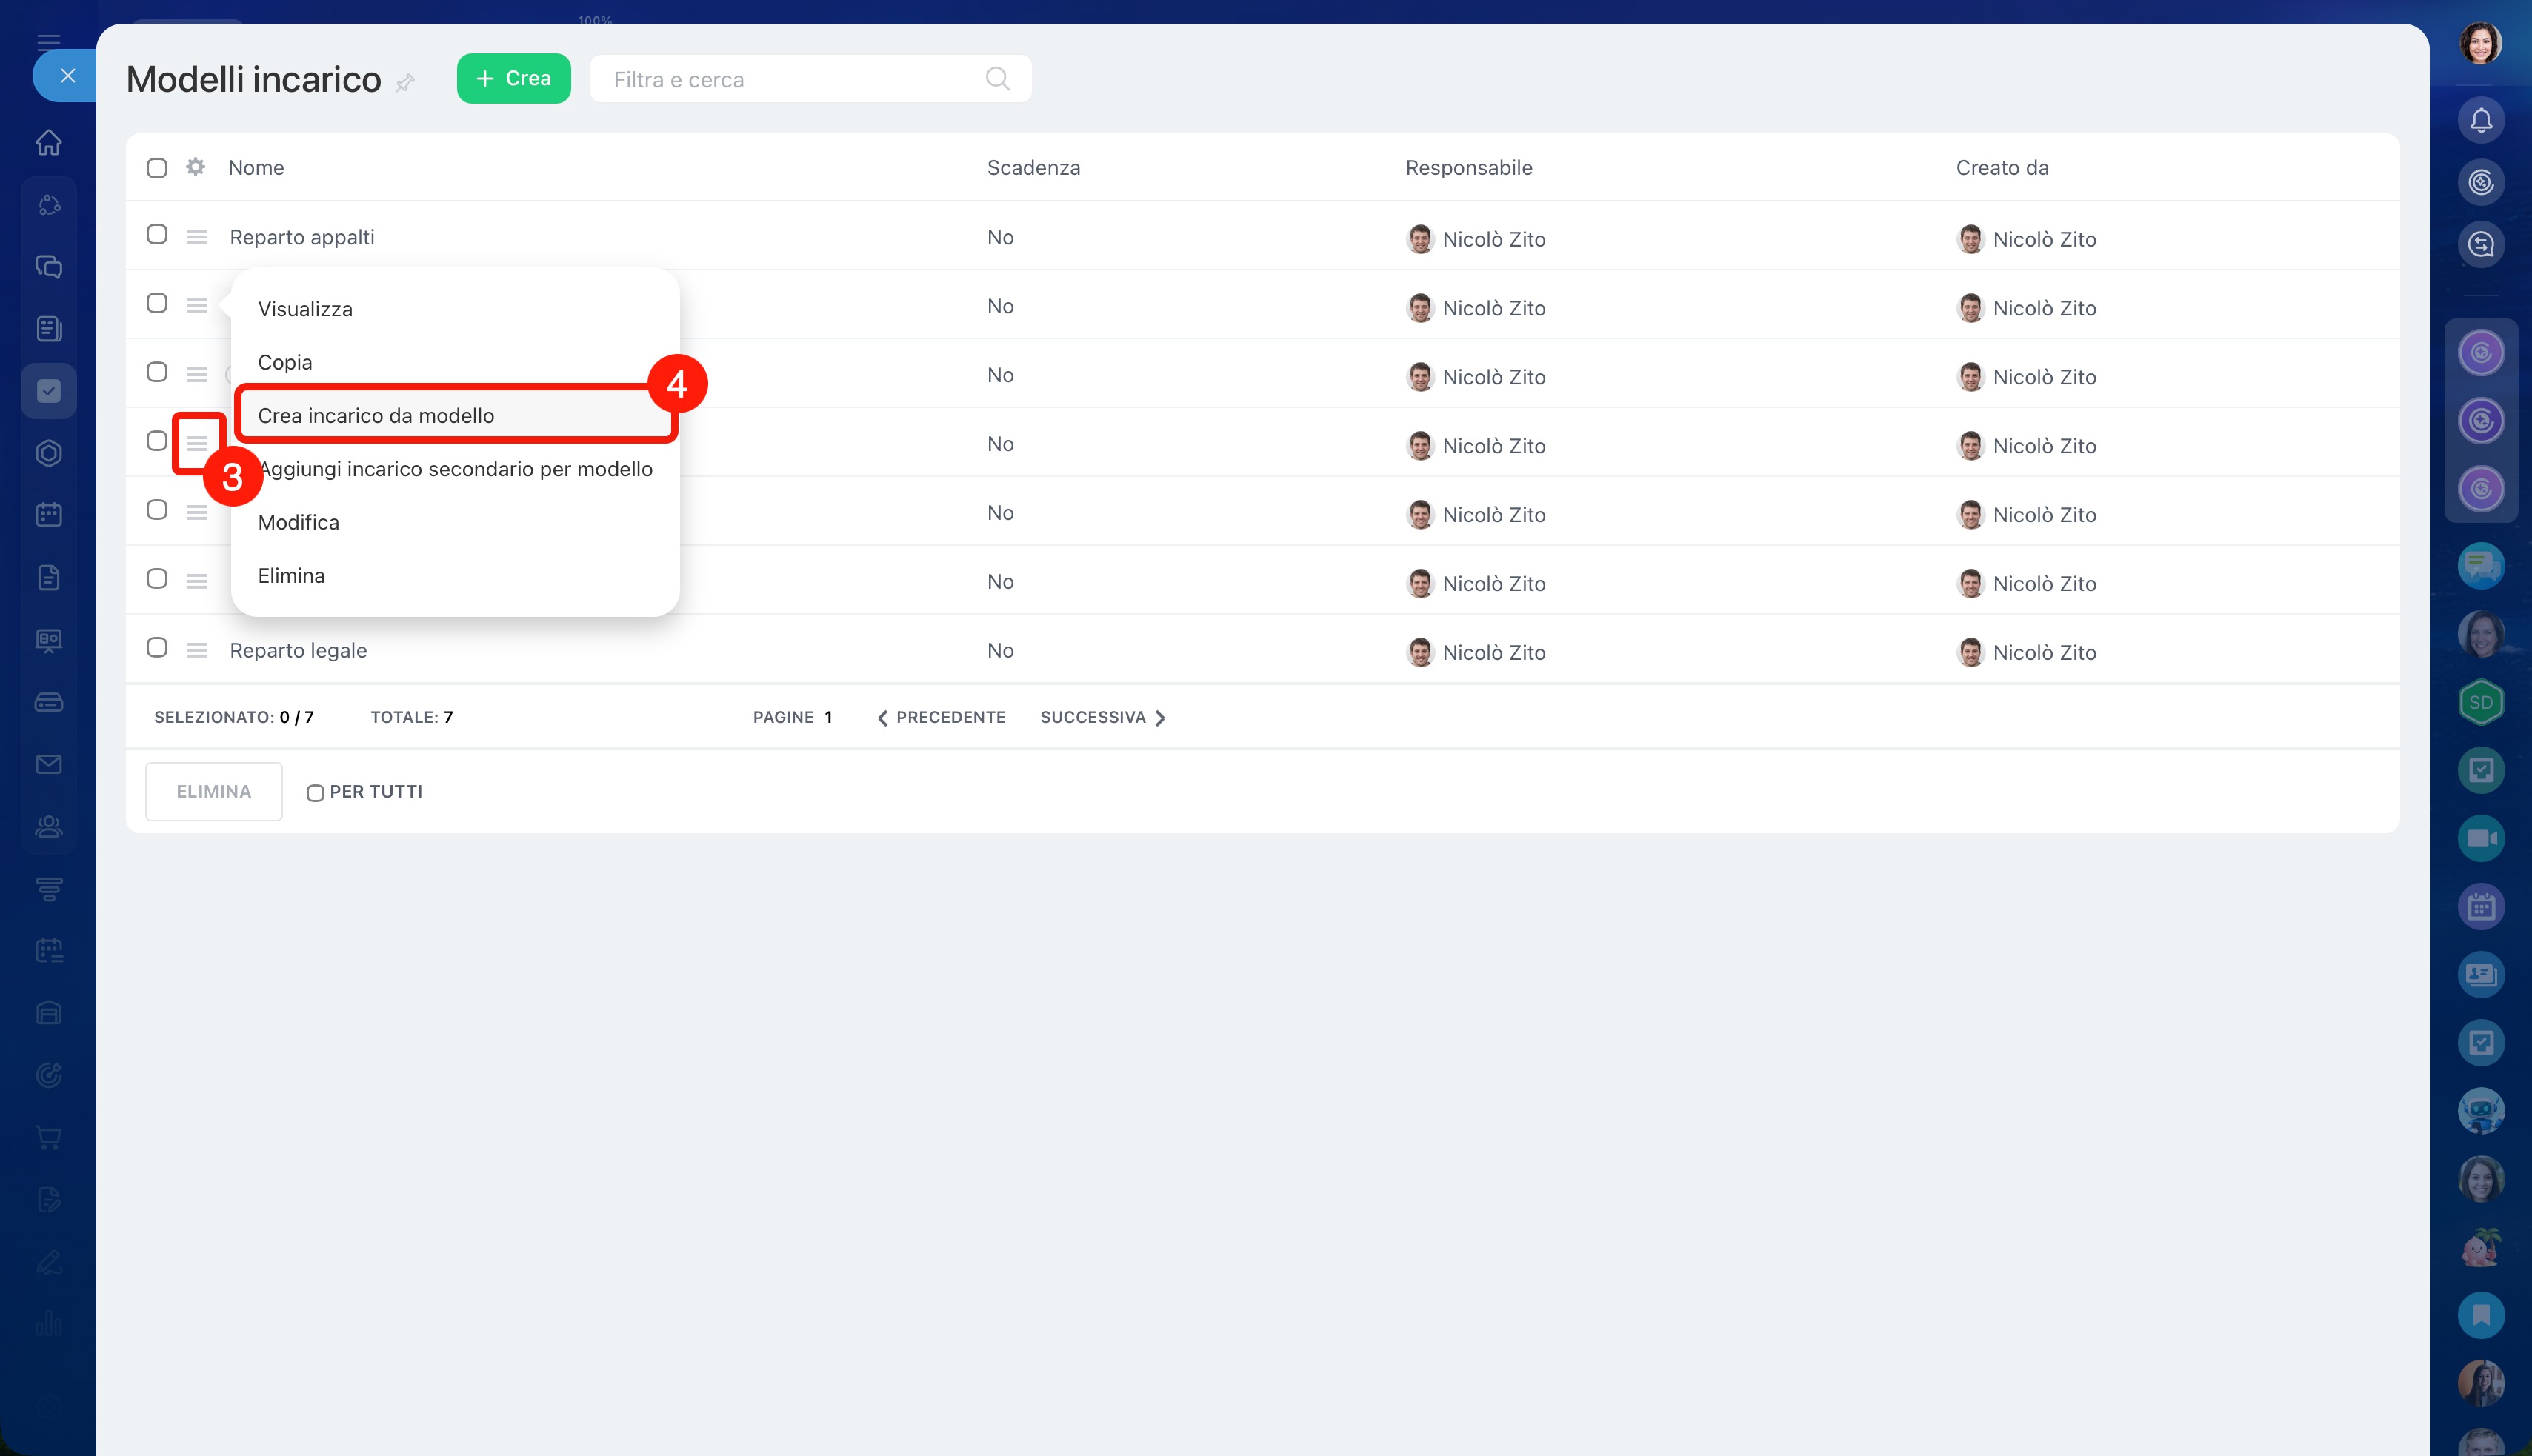
Task: Open the mail envelope sidebar icon
Action: coord(49,764)
